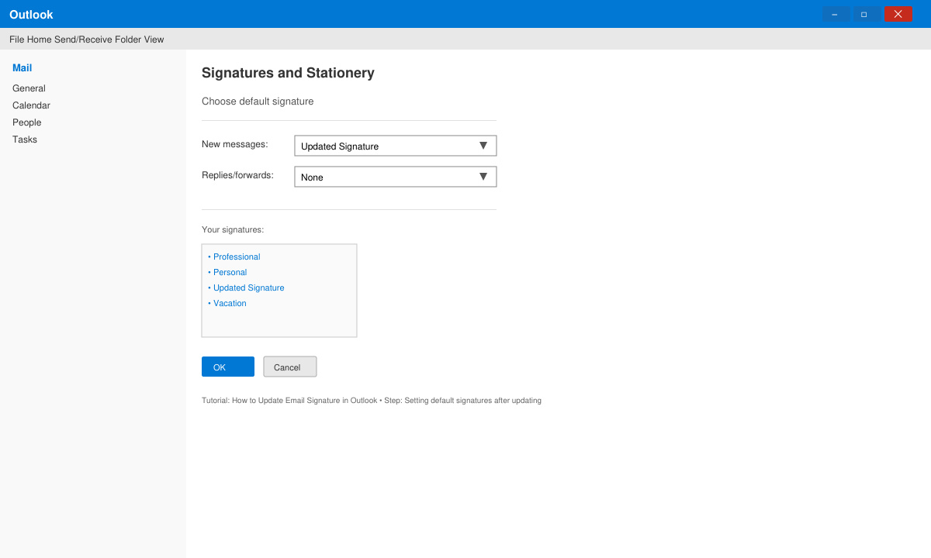Show Tasks settings
Screen dimensions: 931x558
coord(25,139)
